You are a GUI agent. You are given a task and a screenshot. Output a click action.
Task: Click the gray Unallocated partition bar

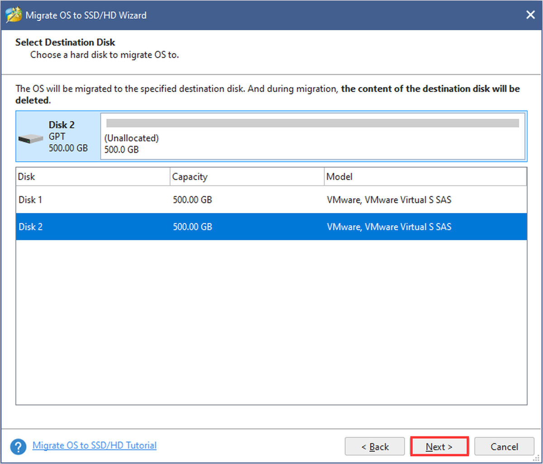tap(313, 123)
